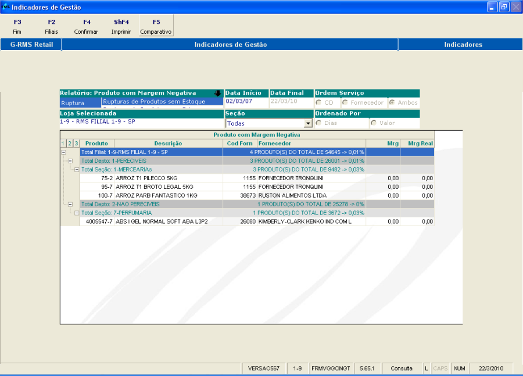Click the Mrg column header
Image resolution: width=523 pixels, height=376 pixels.
(x=383, y=144)
